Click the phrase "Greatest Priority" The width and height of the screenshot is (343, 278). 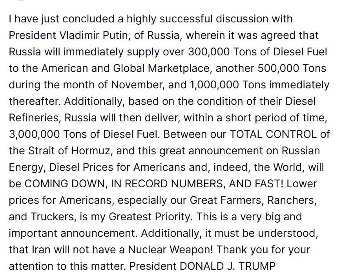click(x=149, y=216)
